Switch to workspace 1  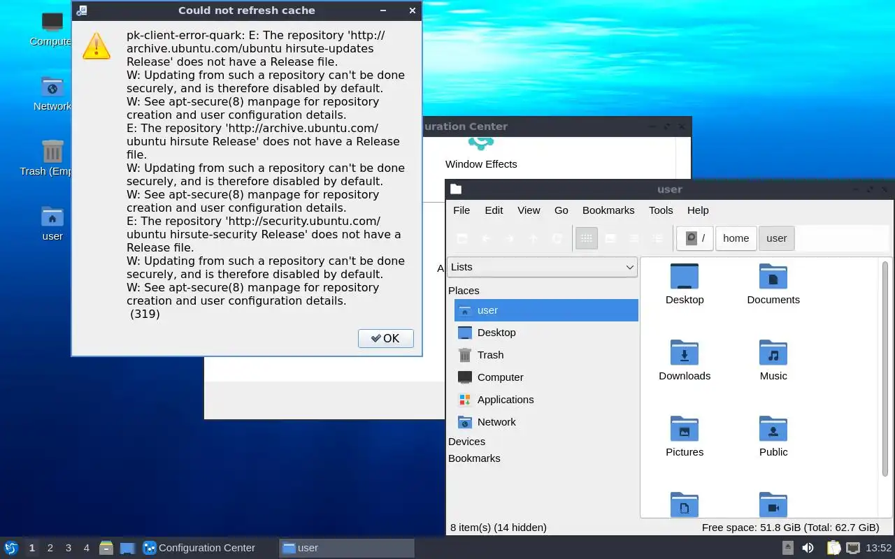pyautogui.click(x=31, y=548)
